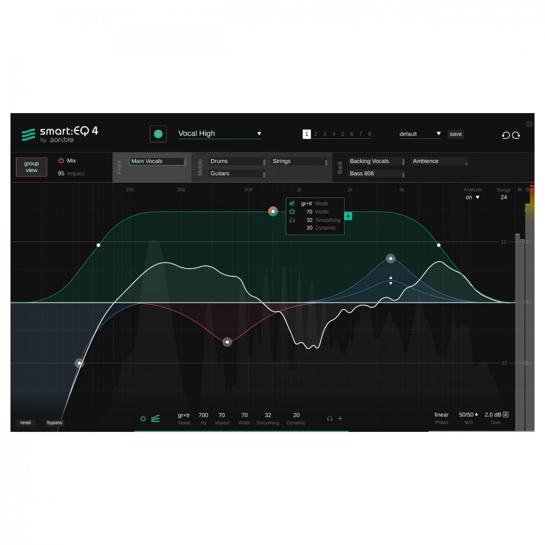Screen dimensions: 545x545
Task: Open the settings gear icon
Action: (x=529, y=124)
